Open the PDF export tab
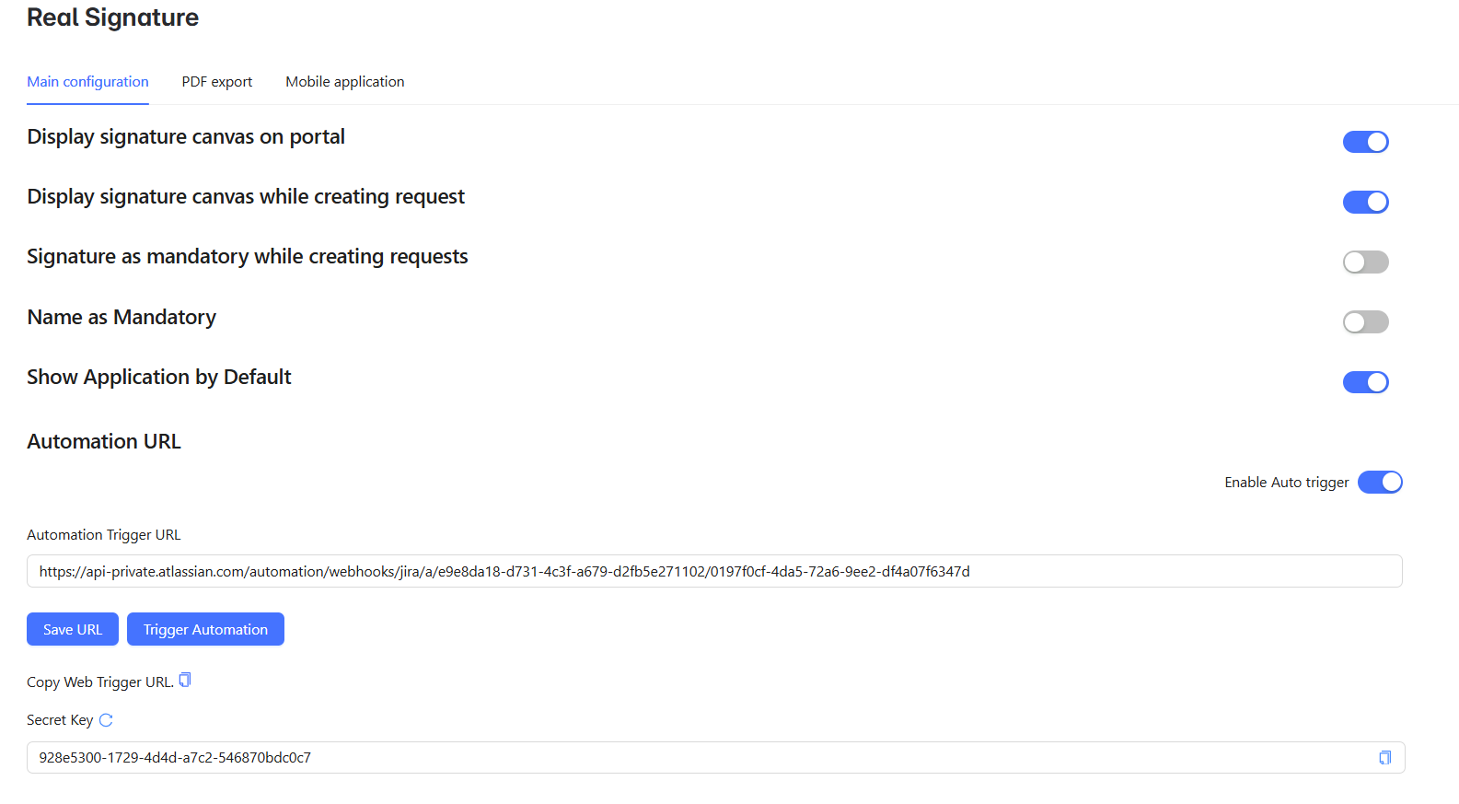The width and height of the screenshot is (1459, 804). pos(217,82)
